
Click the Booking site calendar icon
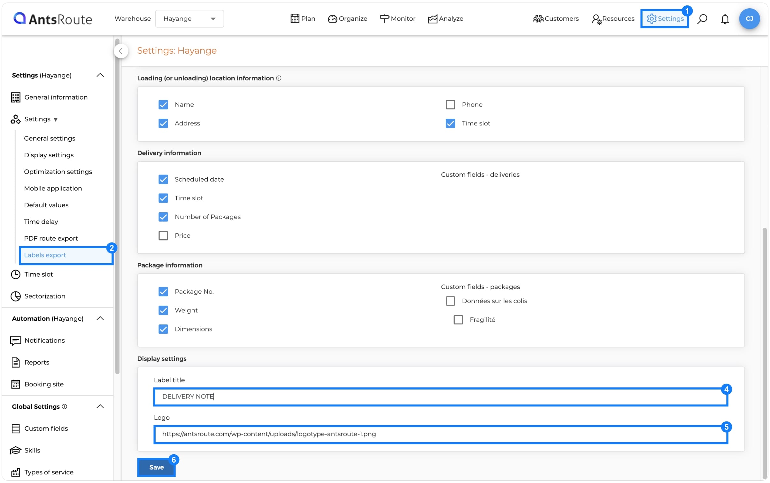click(x=15, y=384)
